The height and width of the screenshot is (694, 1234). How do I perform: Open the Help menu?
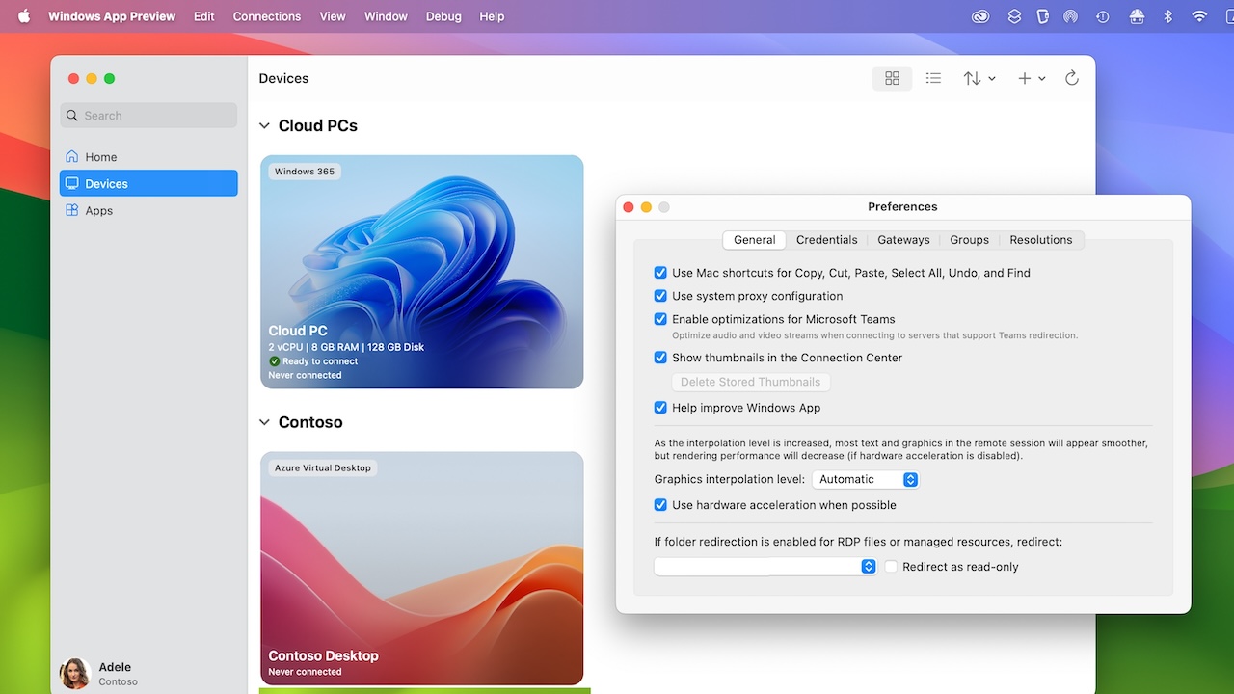point(492,16)
